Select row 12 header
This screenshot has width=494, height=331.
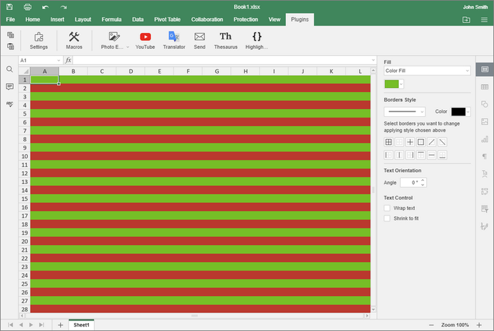point(25,173)
